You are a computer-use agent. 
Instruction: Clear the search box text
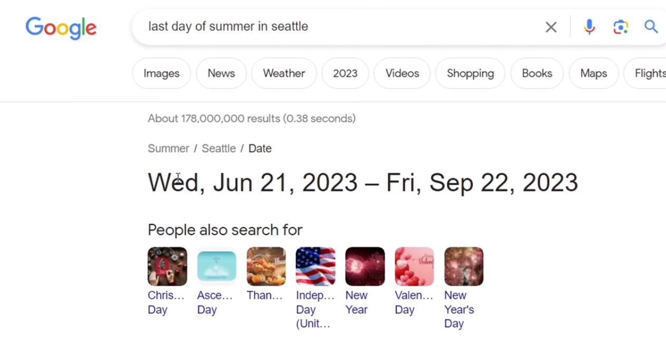click(x=550, y=27)
